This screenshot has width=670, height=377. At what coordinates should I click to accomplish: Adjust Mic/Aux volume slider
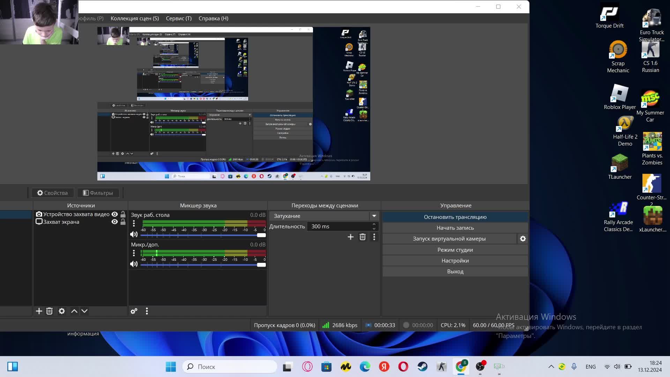203,265
